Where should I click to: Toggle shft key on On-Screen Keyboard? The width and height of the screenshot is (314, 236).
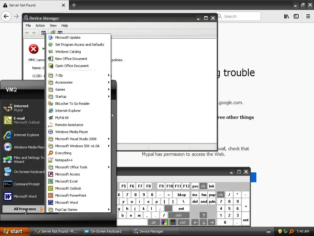click(x=178, y=215)
